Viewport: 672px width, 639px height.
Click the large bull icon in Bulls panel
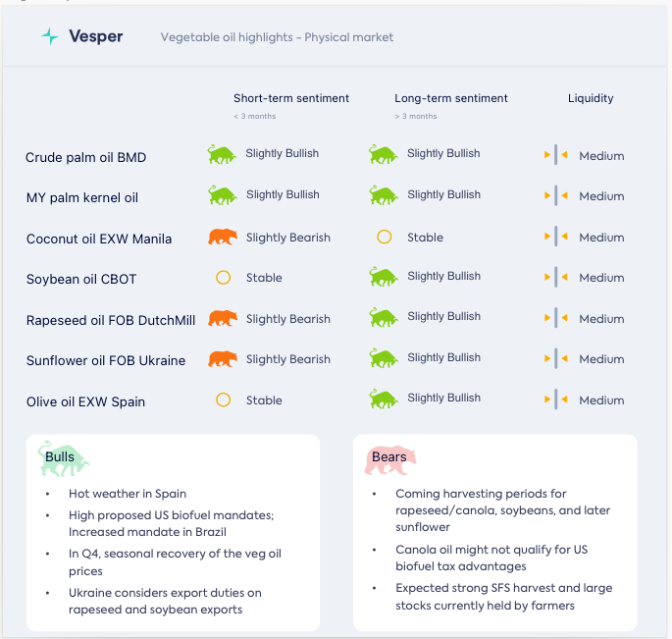(x=65, y=458)
